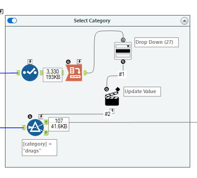Click the lightning anchor above the Select tool
The image size is (197, 178).
[x=30, y=62]
